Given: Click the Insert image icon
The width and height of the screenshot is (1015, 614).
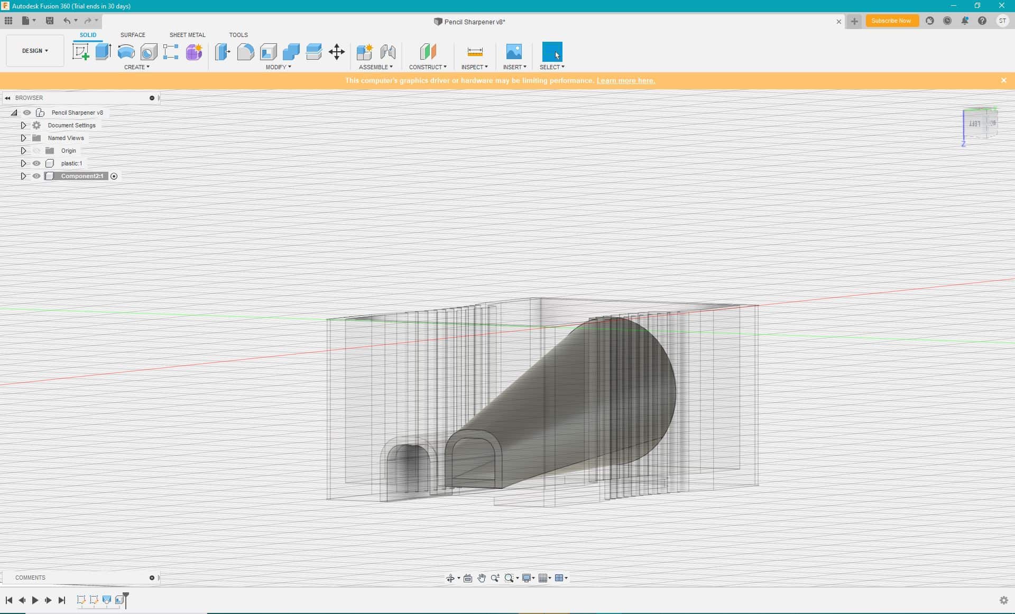Looking at the screenshot, I should (x=514, y=52).
